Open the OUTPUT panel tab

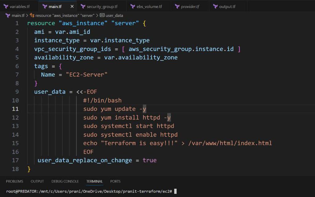click(37, 181)
